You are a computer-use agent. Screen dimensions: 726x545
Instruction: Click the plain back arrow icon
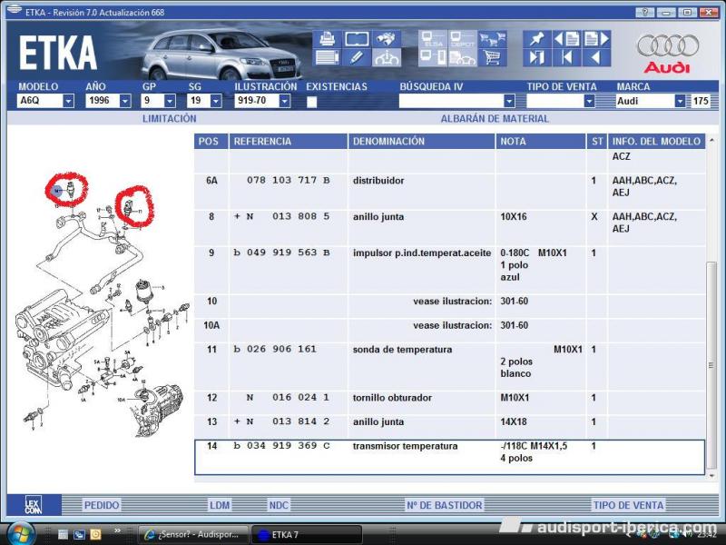596,57
